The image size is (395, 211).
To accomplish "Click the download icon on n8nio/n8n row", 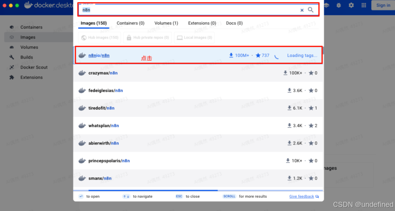I will [x=231, y=55].
